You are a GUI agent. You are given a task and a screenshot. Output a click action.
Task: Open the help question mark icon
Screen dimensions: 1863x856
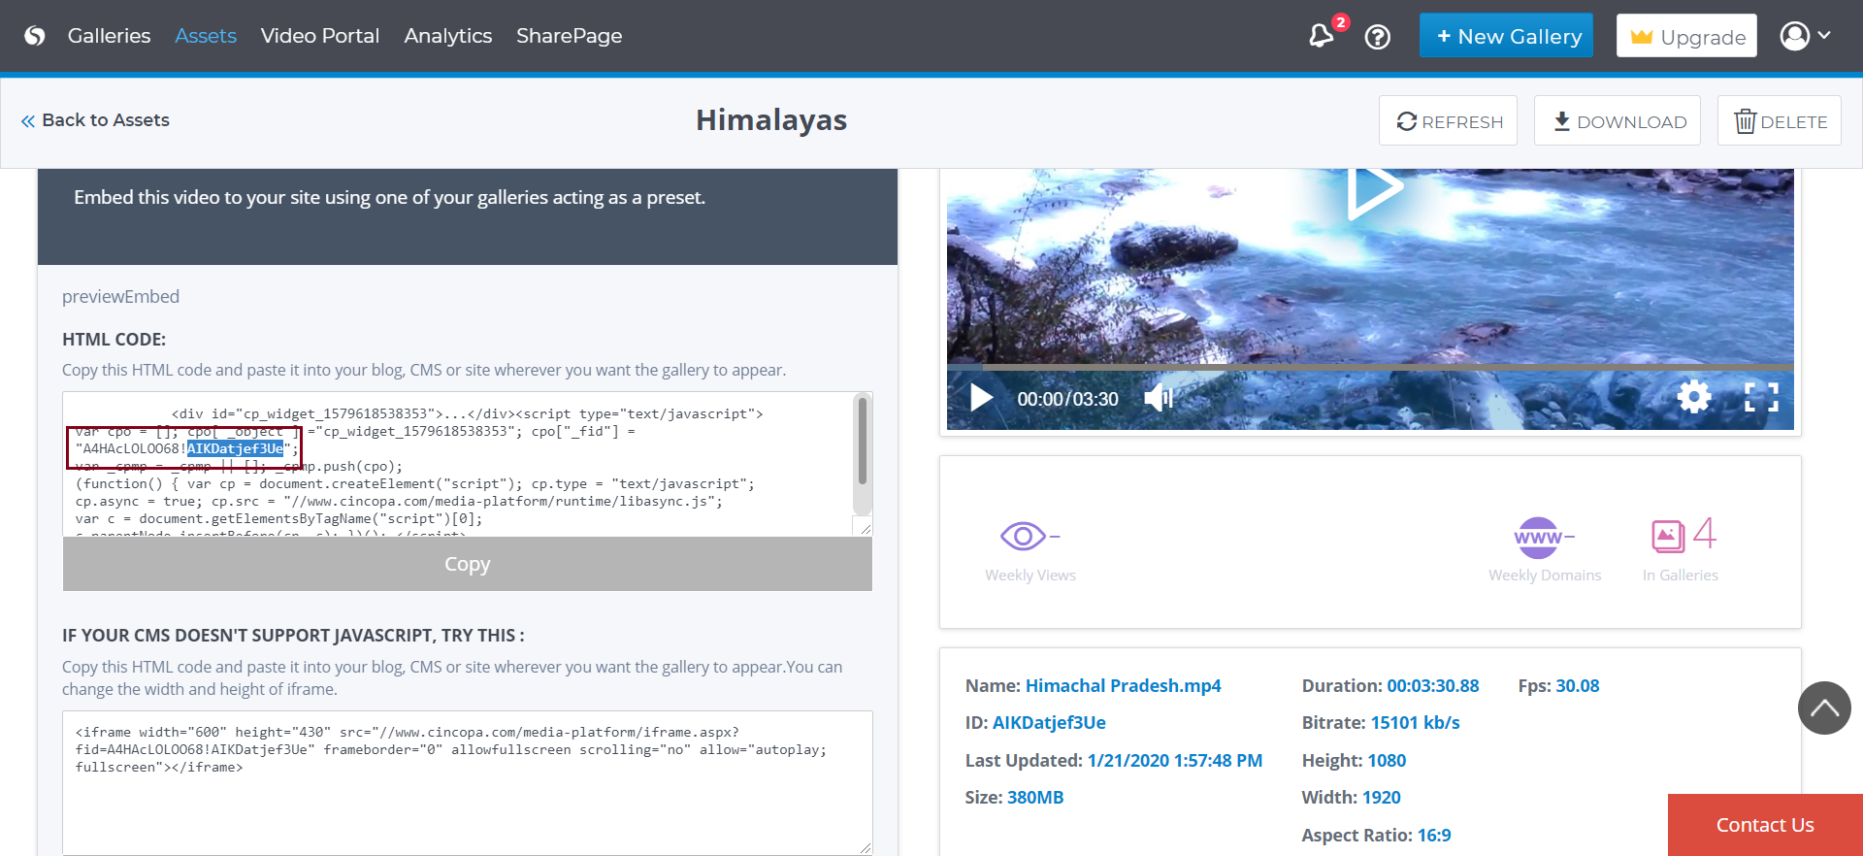[1377, 37]
